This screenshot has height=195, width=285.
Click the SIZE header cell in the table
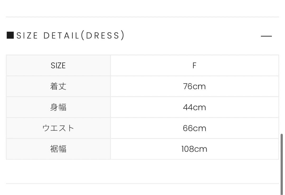point(58,65)
